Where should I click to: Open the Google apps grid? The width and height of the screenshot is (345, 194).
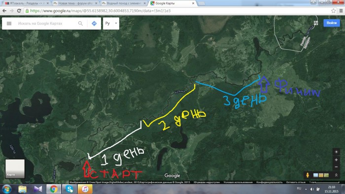coord(316,23)
